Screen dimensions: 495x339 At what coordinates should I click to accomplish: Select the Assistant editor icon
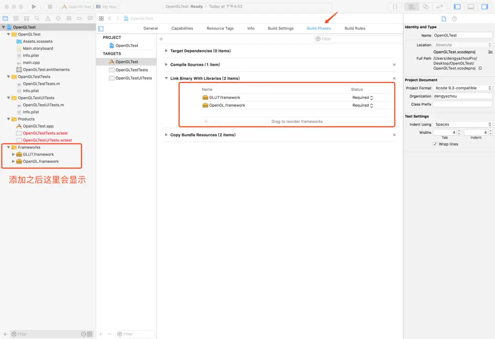click(x=426, y=6)
